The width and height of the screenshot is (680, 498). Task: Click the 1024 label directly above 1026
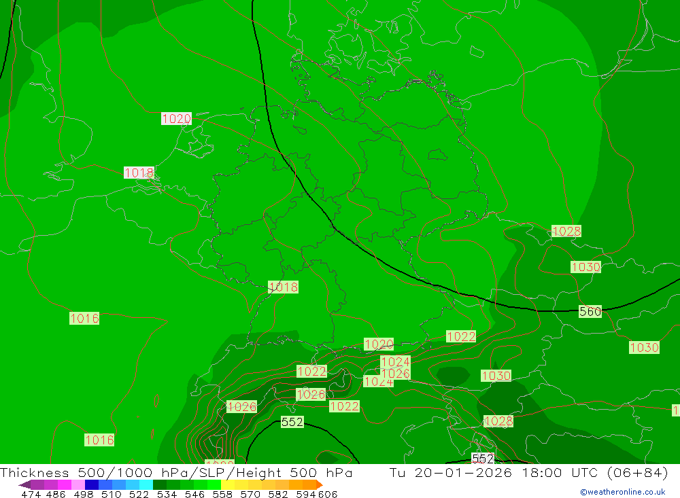395,361
